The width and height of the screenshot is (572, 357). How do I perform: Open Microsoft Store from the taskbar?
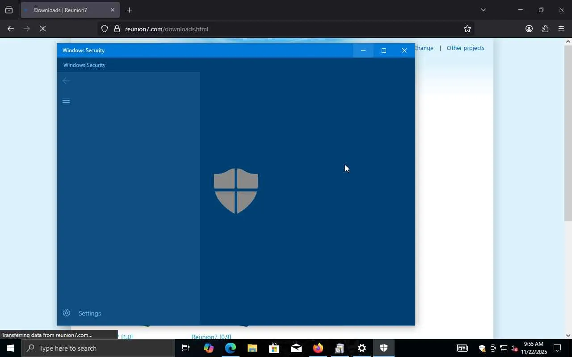[x=274, y=348]
